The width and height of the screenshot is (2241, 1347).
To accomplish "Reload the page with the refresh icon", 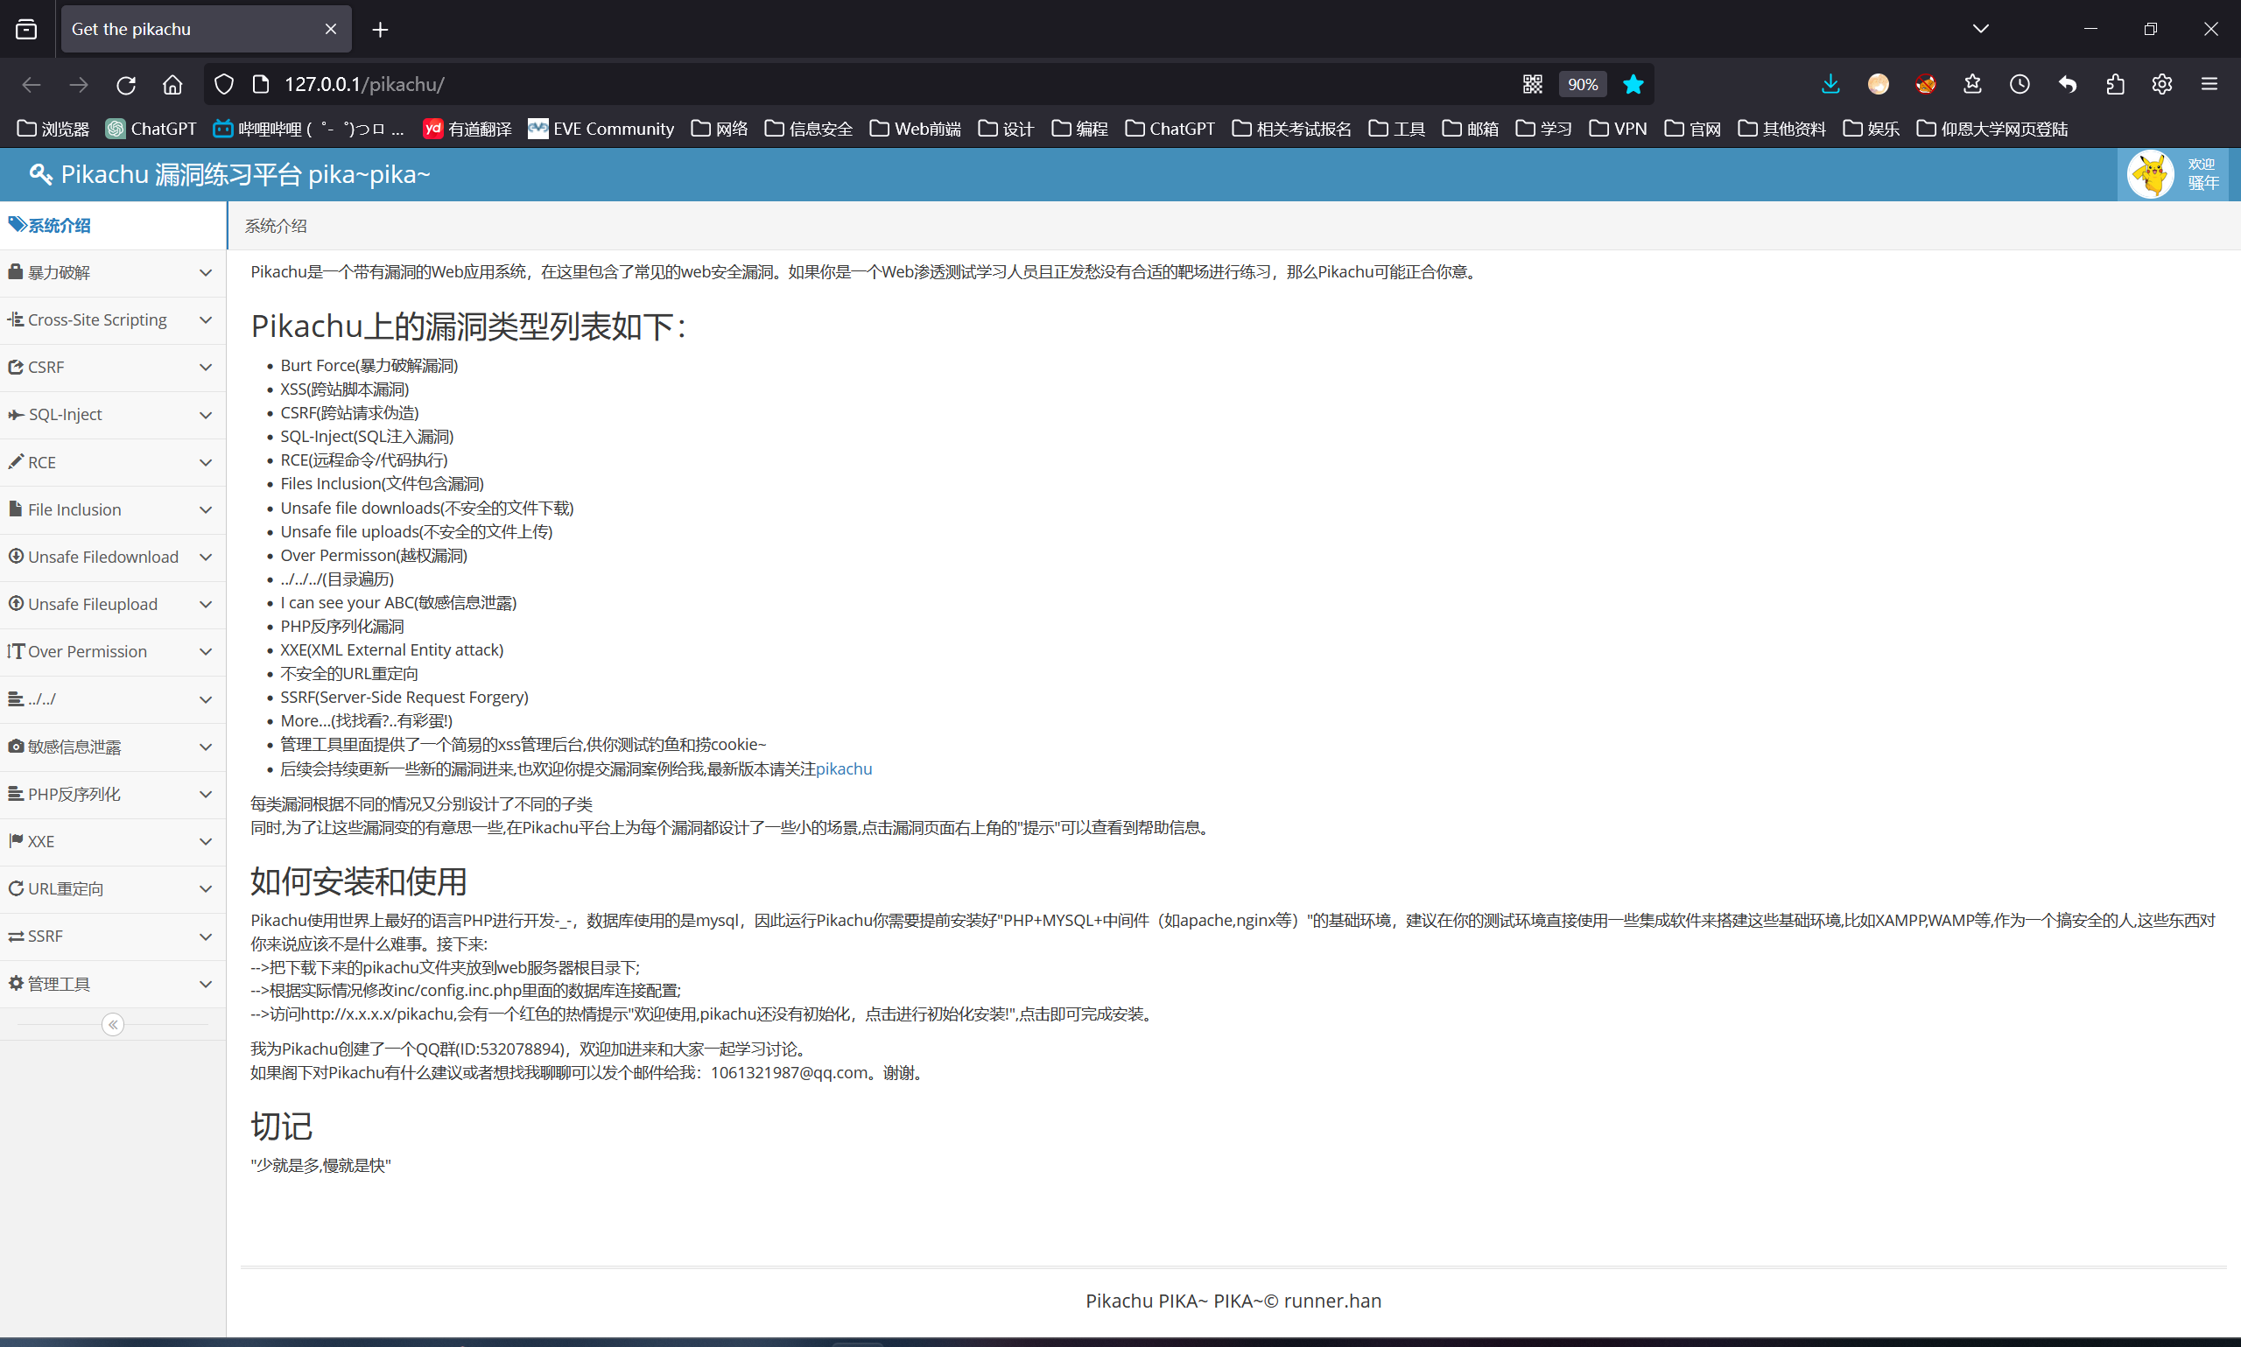I will pyautogui.click(x=126, y=84).
